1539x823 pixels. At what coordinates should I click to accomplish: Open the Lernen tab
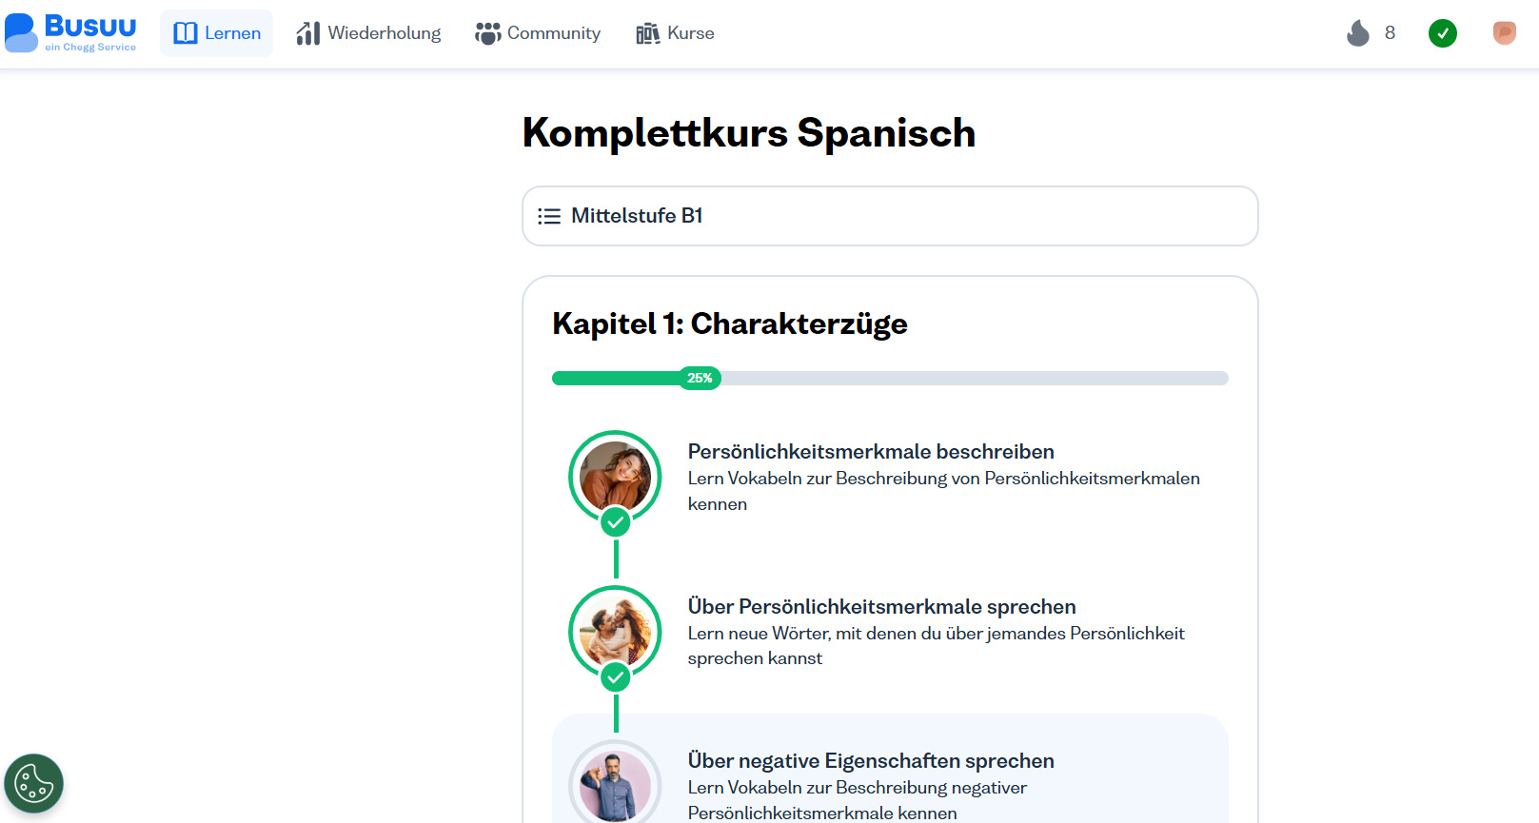pyautogui.click(x=217, y=33)
